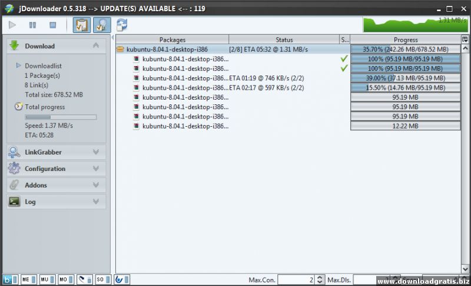This screenshot has height=286, width=471.
Task: Start downloads with the play button
Action: (12, 25)
